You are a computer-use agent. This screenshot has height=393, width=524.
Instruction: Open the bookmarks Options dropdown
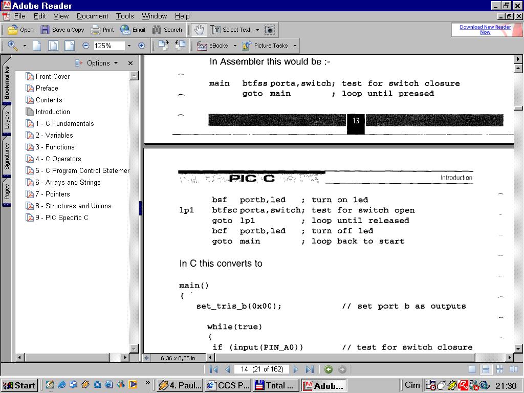[97, 63]
